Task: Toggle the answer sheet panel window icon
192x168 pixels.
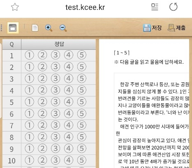Action: tap(13, 28)
